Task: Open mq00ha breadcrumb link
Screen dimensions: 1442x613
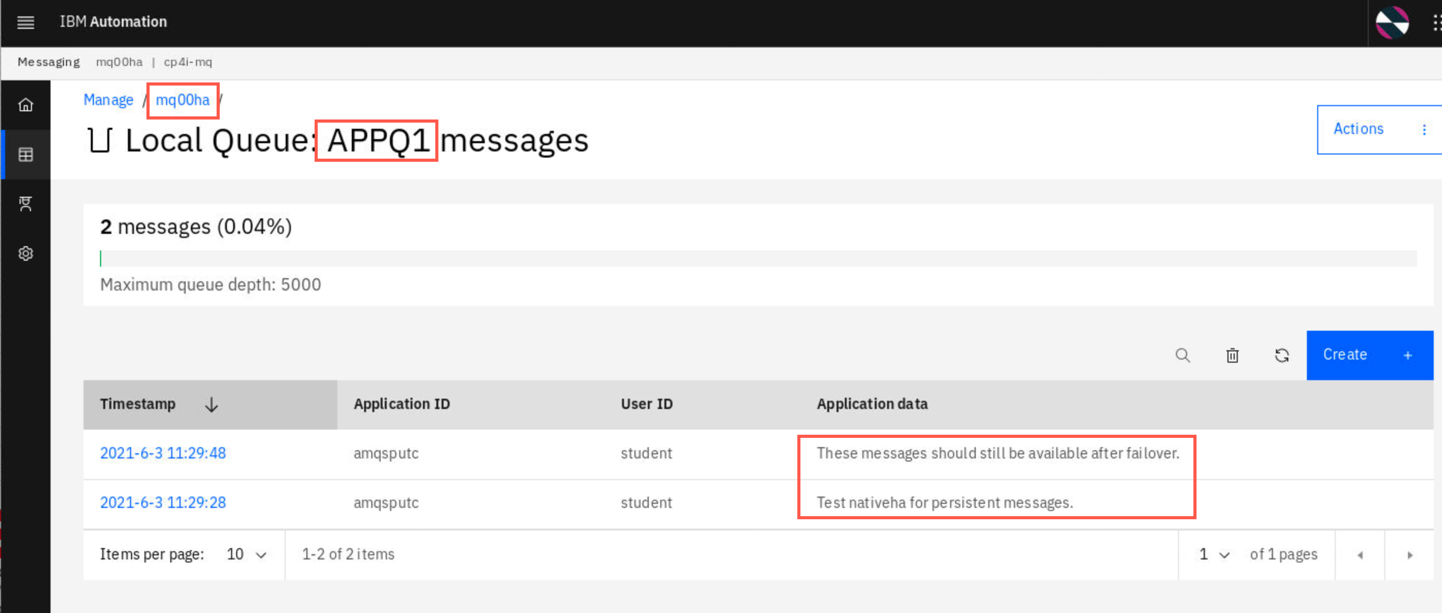Action: pos(183,100)
